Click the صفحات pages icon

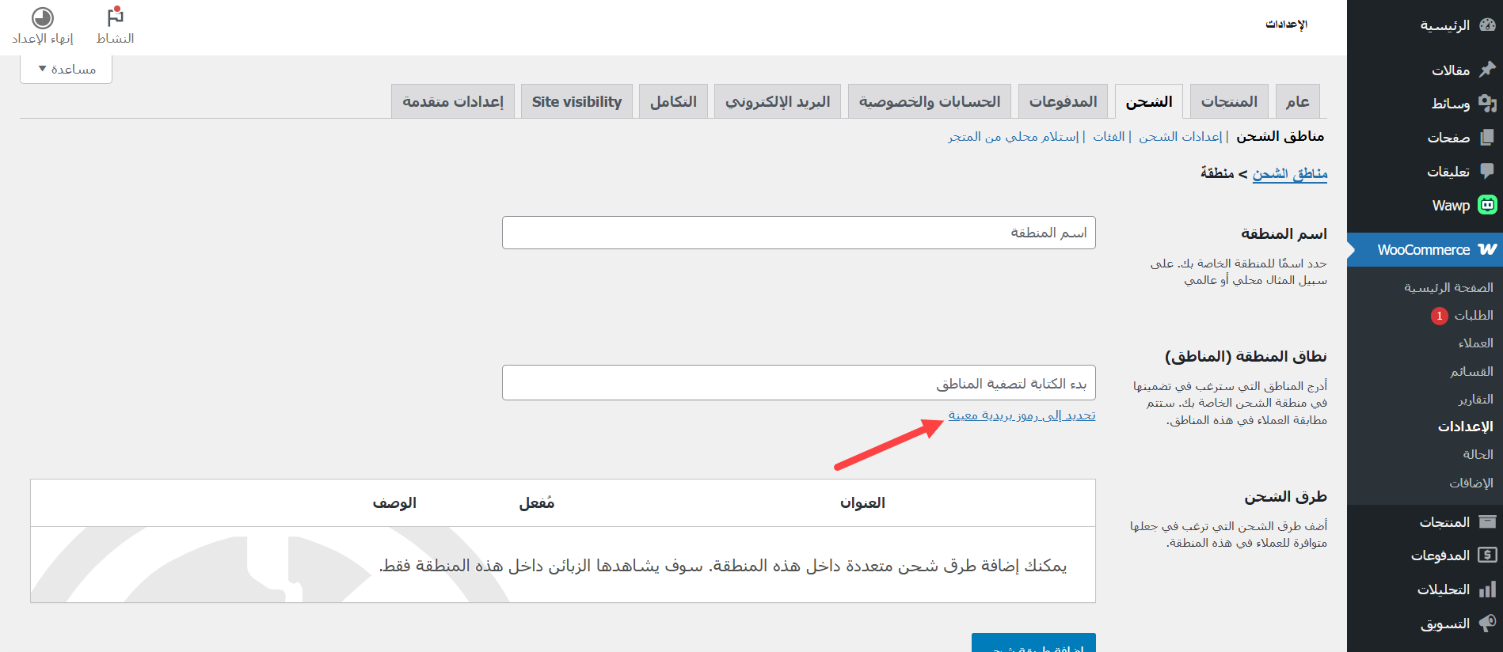click(1487, 138)
